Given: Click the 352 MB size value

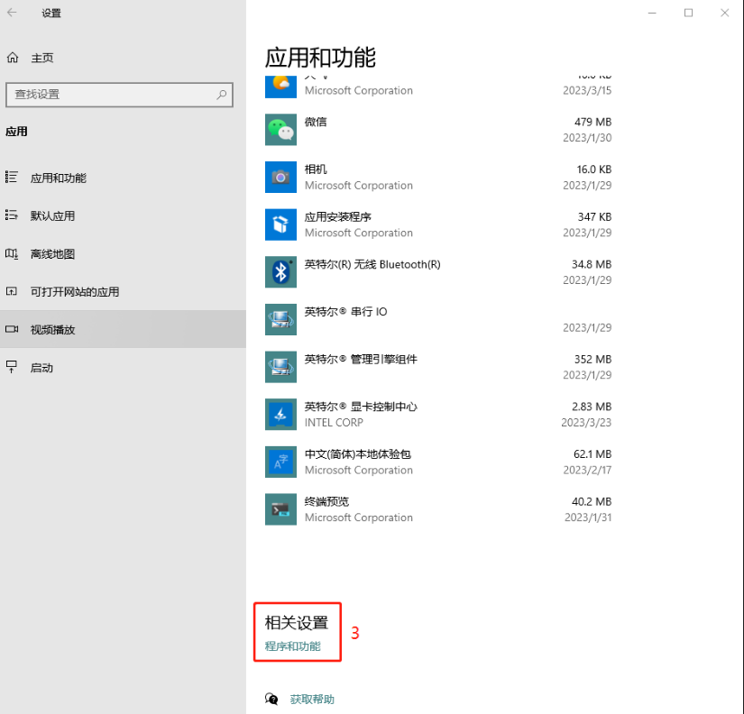Looking at the screenshot, I should [x=592, y=359].
